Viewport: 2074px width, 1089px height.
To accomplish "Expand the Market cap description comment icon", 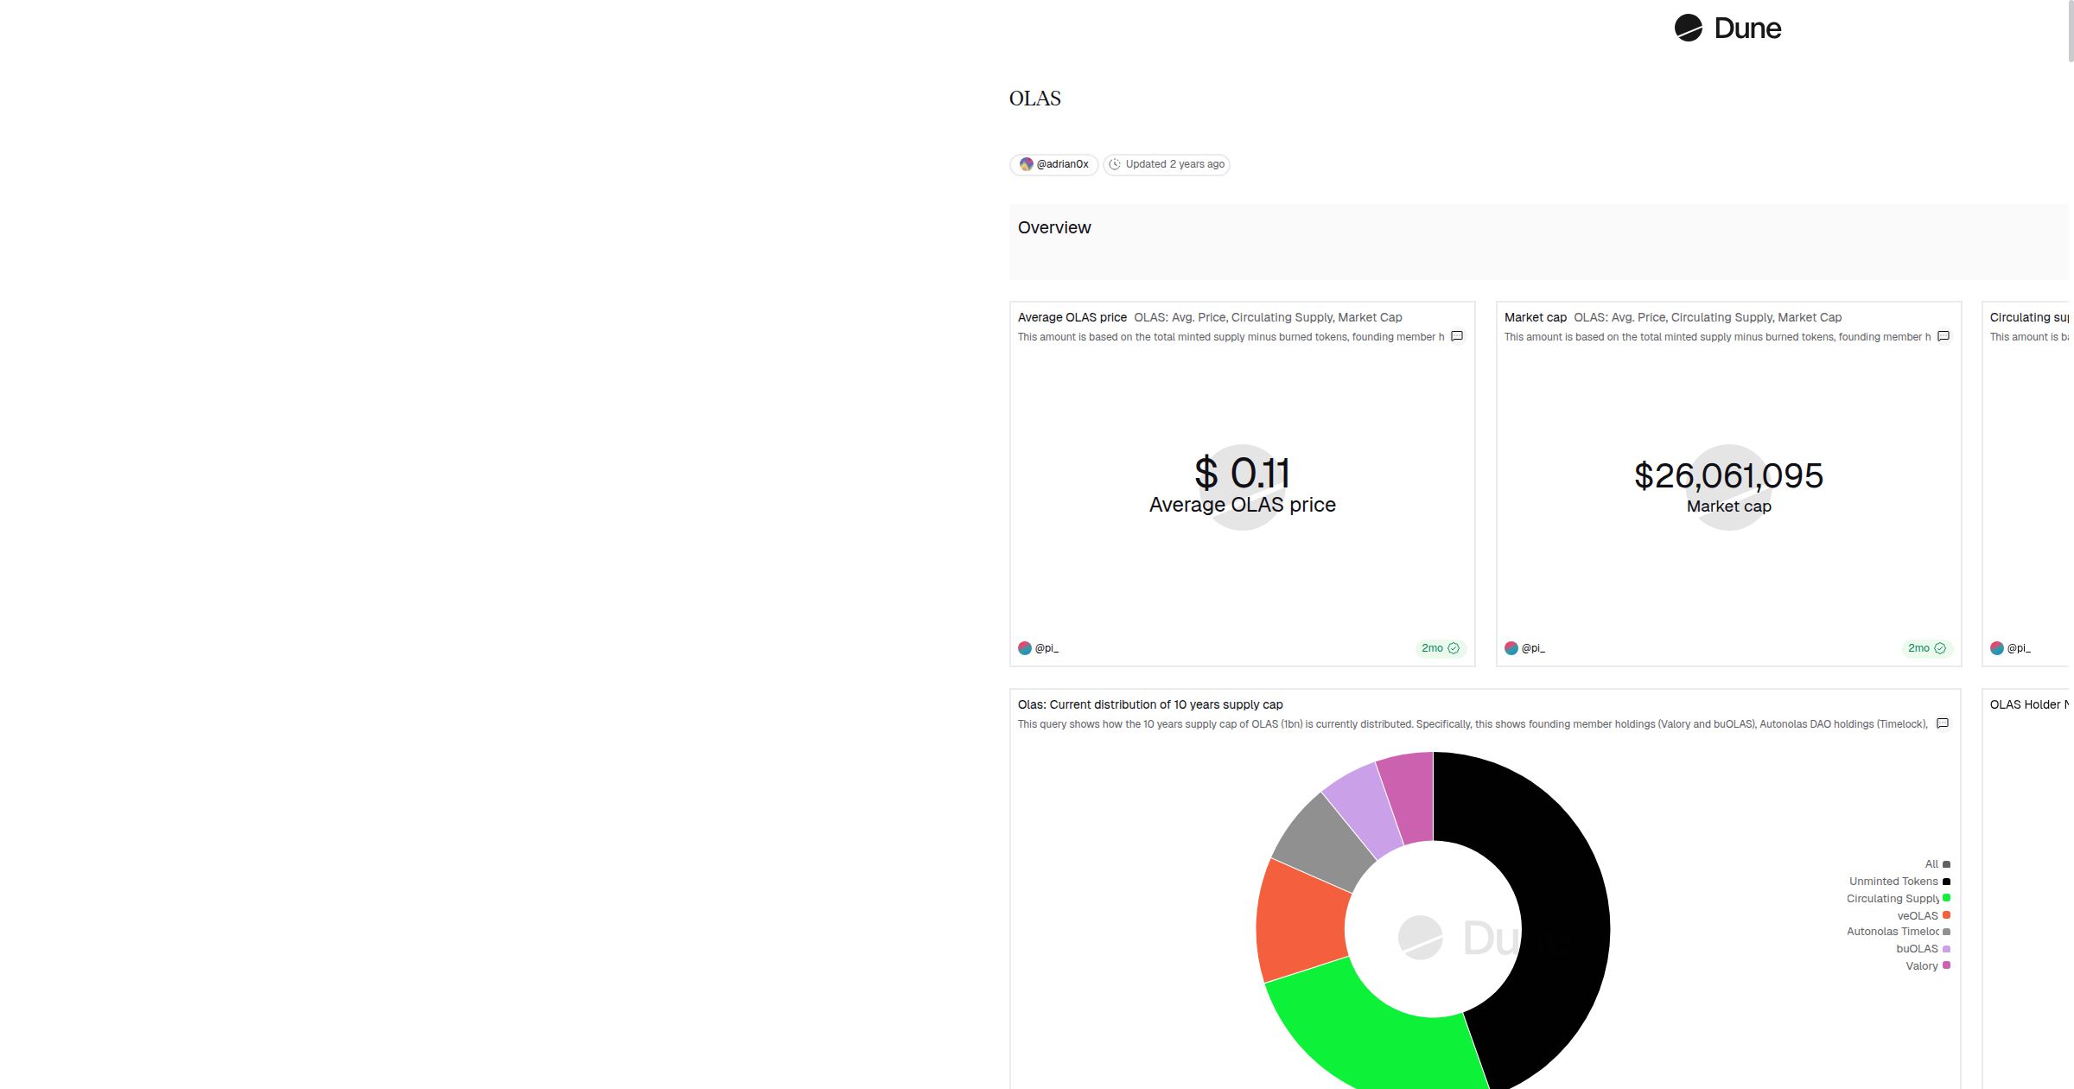I will [1944, 336].
